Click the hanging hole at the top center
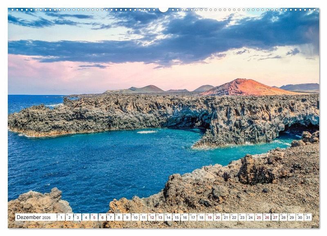 [x=163, y=9]
